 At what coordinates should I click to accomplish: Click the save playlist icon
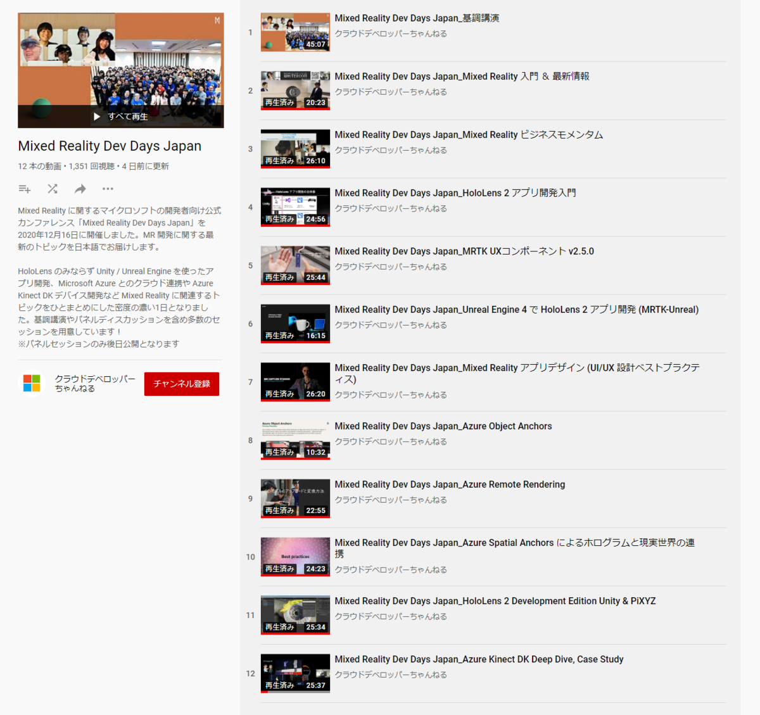(x=25, y=189)
